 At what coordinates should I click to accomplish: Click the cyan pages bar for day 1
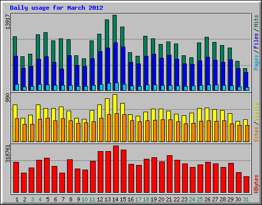coord(17,87)
